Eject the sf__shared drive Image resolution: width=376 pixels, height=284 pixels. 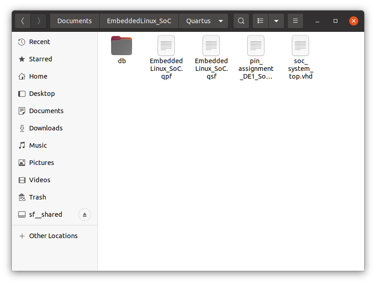click(85, 214)
